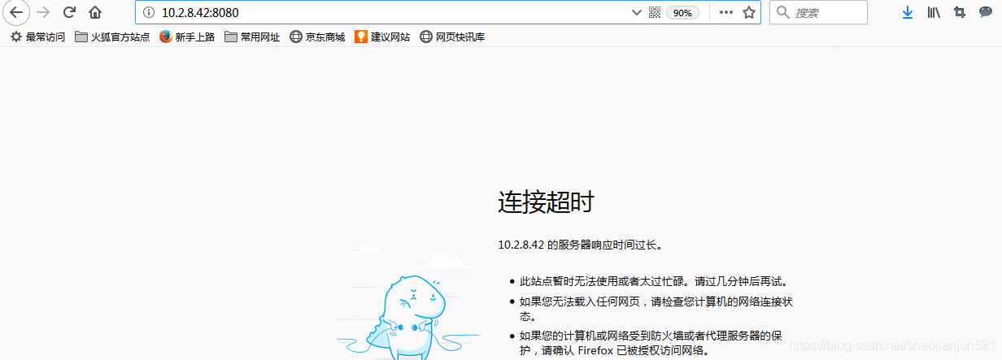
Task: Click the forward arrow navigation button
Action: pos(43,12)
